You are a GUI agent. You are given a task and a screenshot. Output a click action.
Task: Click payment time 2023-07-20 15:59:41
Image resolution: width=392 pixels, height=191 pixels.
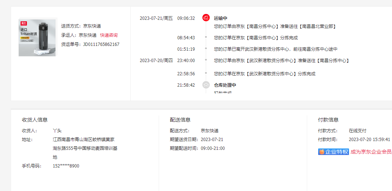(370, 140)
